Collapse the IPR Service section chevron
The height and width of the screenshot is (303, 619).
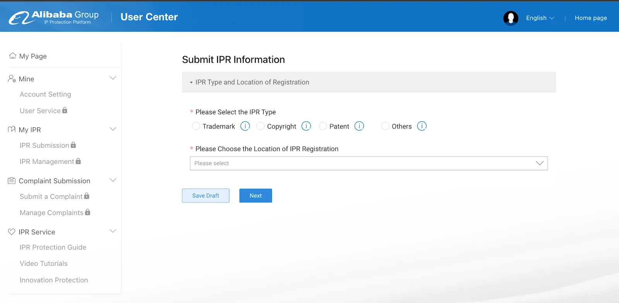113,231
